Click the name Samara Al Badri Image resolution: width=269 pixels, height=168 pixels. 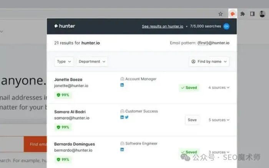tap(70, 112)
